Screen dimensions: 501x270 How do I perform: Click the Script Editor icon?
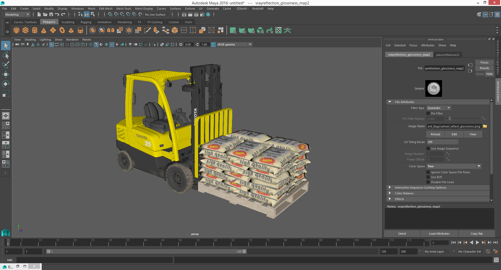pos(496,260)
